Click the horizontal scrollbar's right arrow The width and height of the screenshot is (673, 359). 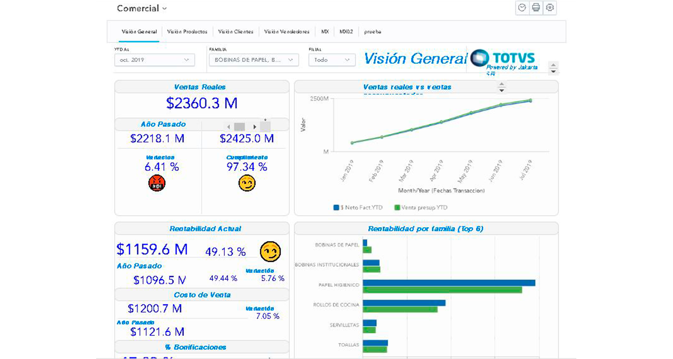point(254,127)
